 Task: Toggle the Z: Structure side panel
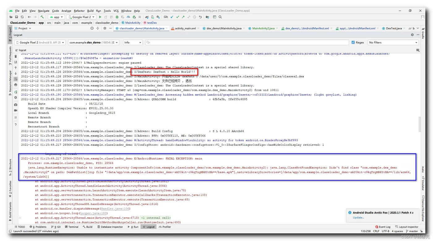[x=10, y=167]
